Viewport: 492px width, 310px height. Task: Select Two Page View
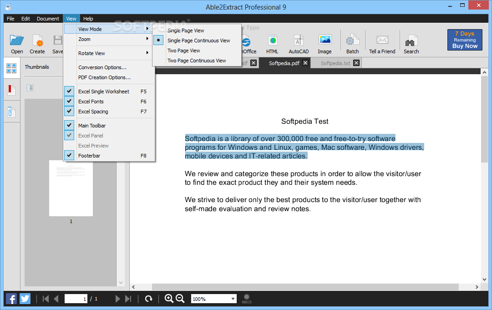197,51
